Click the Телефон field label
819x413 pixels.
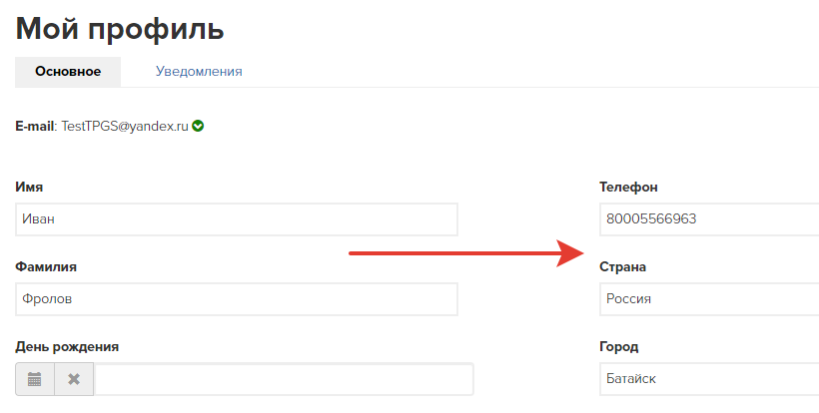628,188
